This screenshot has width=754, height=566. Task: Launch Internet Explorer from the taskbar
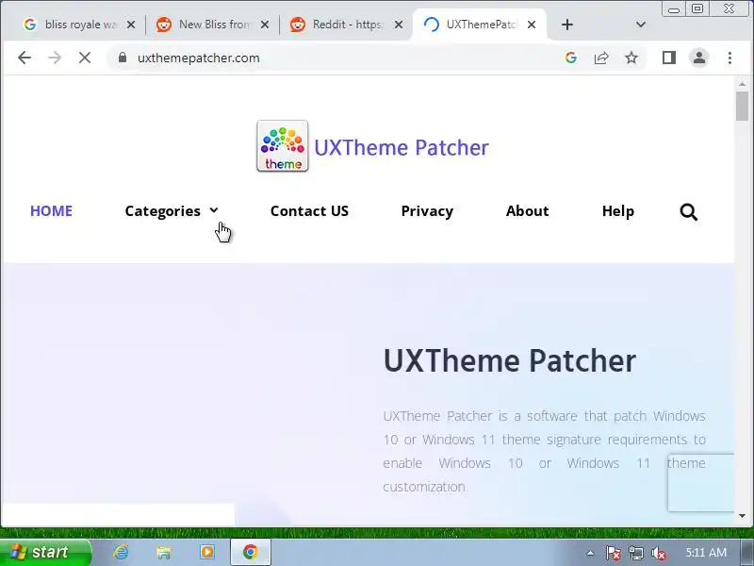pyautogui.click(x=121, y=552)
